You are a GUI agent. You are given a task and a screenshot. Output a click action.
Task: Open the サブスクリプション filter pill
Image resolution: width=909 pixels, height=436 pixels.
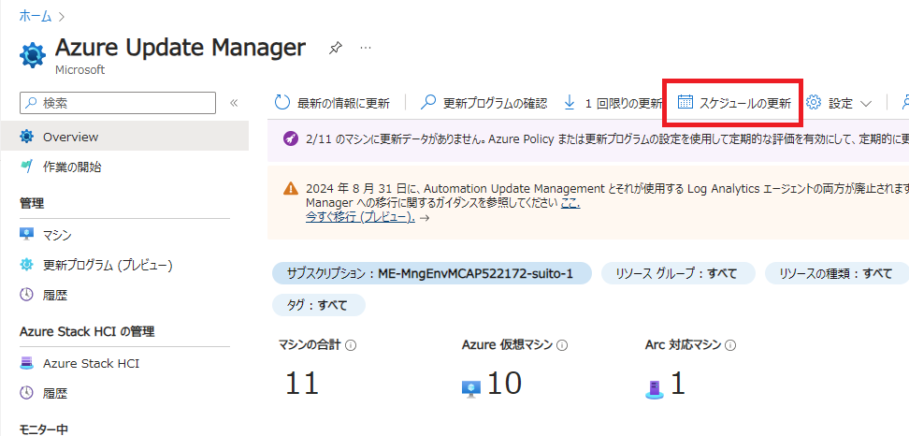point(432,273)
